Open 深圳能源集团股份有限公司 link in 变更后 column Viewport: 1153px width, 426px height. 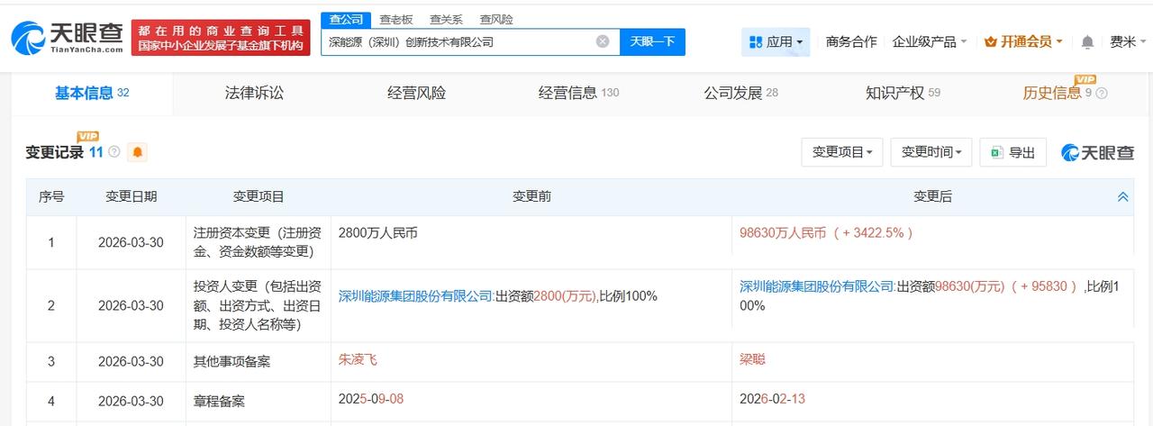tap(817, 286)
